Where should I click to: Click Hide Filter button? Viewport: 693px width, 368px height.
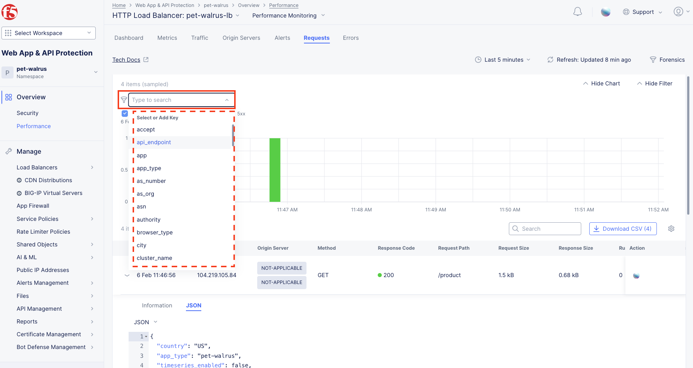[x=655, y=84]
